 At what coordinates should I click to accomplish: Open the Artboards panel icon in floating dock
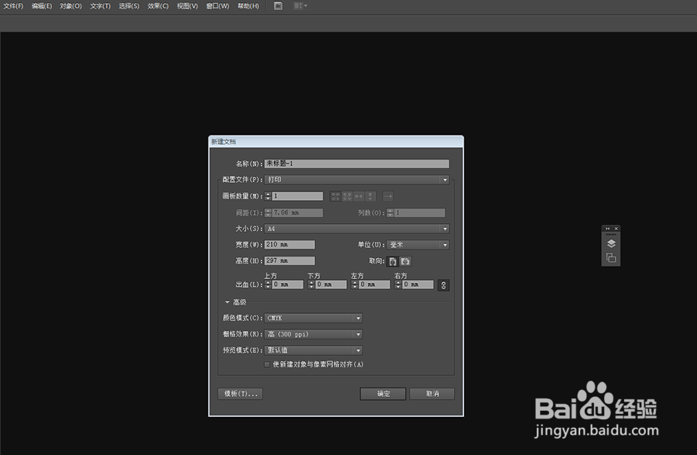611,257
